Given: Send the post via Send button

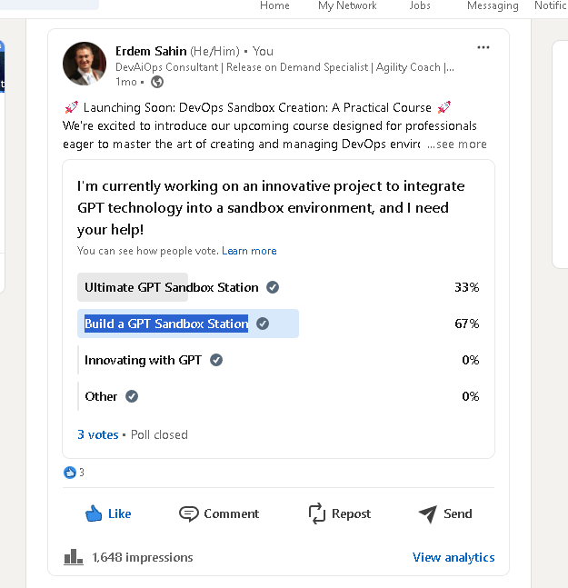Looking at the screenshot, I should click(445, 513).
